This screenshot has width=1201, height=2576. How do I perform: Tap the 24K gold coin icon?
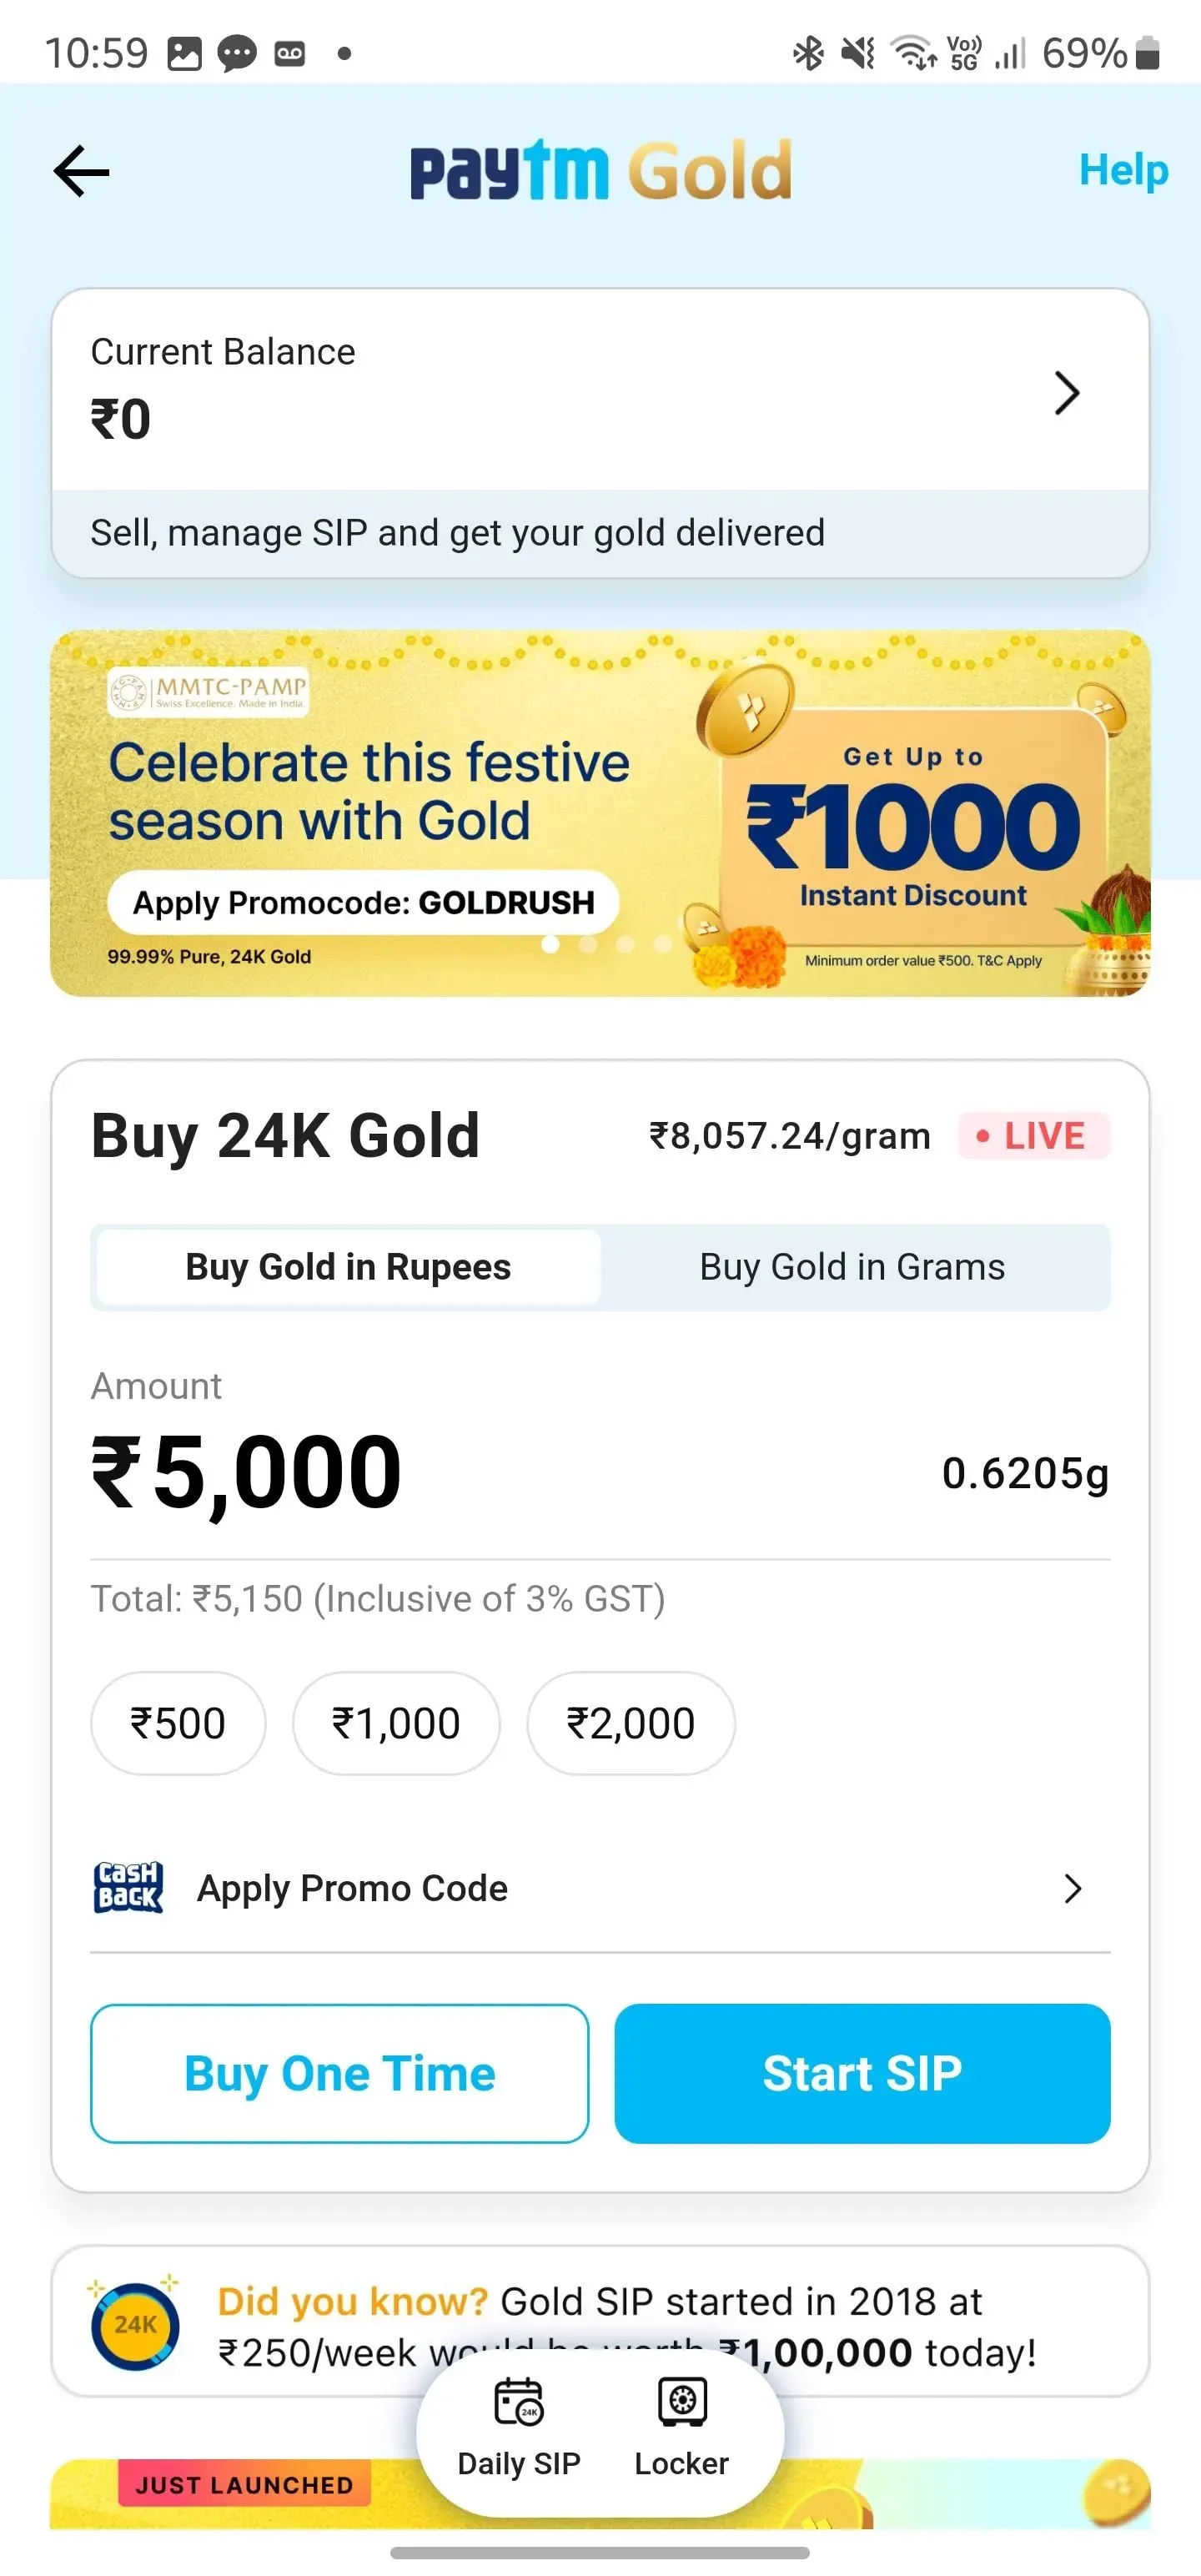(135, 2325)
